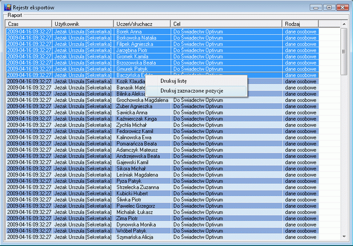The width and height of the screenshot is (353, 246).
Task: Select the row for 'Pomarańcza Beata'
Action: point(162,144)
